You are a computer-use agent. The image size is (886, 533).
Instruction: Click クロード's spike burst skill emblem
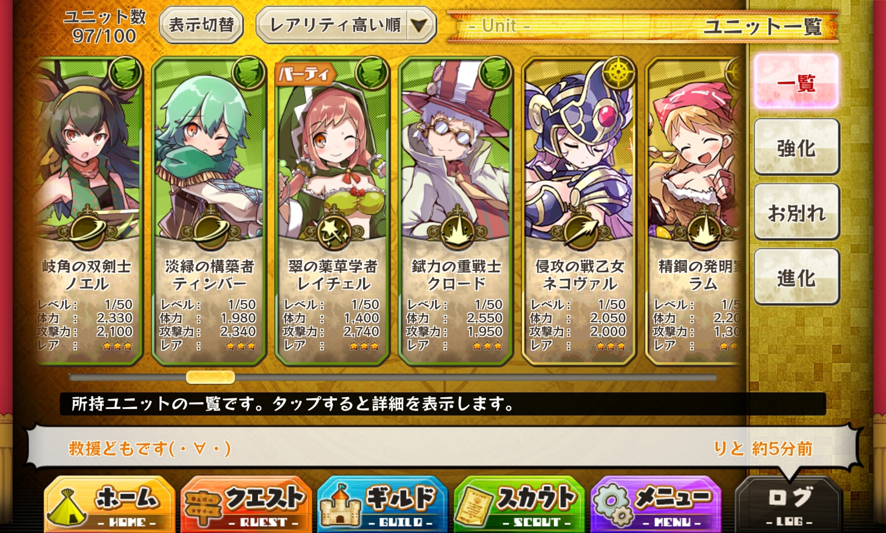click(457, 230)
